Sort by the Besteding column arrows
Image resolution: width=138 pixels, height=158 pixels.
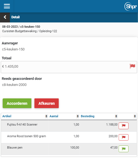point(116,116)
